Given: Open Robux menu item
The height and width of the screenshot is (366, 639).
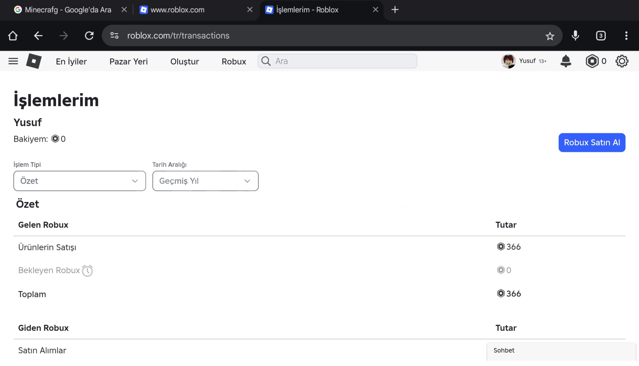Looking at the screenshot, I should 234,61.
